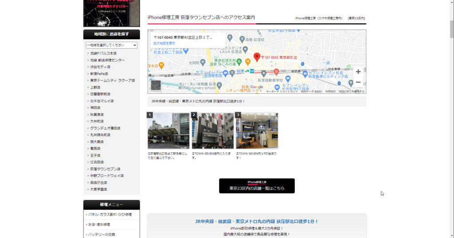The image size is (454, 238).
Task: Open the [東京23区内] breadcrumb link
Action: point(356,18)
